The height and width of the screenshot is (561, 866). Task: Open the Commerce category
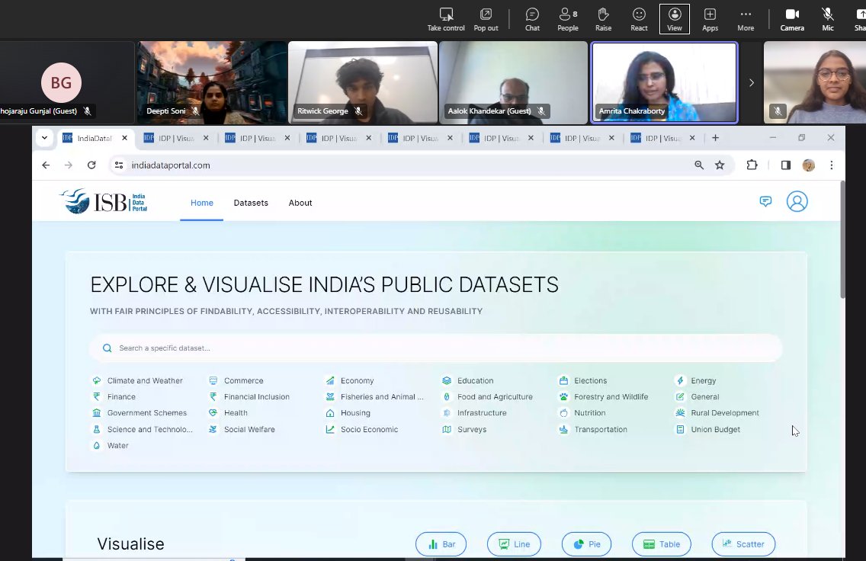tap(236, 380)
